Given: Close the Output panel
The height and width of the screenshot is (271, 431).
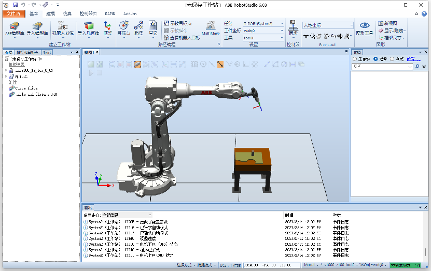Looking at the screenshot, I should pos(425,207).
